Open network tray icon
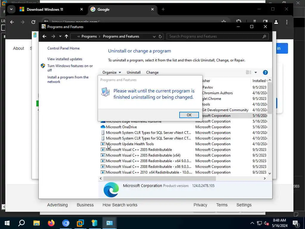Image resolution: width=305 pixels, height=229 pixels. [x=259, y=223]
